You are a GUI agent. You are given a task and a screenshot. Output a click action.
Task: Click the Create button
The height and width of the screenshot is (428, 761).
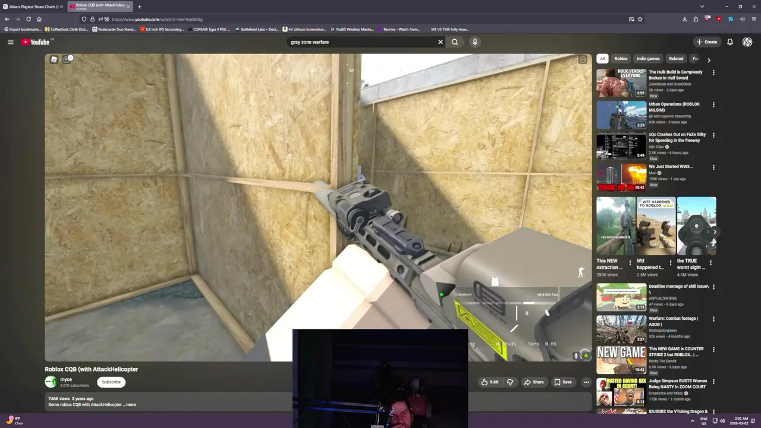pyautogui.click(x=707, y=42)
